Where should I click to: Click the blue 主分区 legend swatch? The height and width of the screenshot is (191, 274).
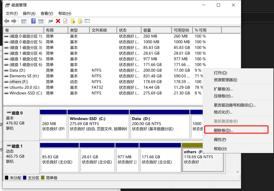(x=25, y=178)
